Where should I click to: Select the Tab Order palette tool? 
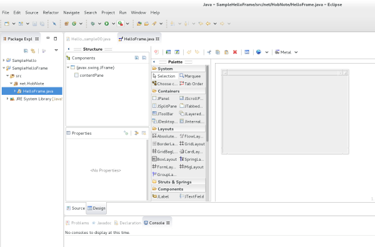[191, 84]
